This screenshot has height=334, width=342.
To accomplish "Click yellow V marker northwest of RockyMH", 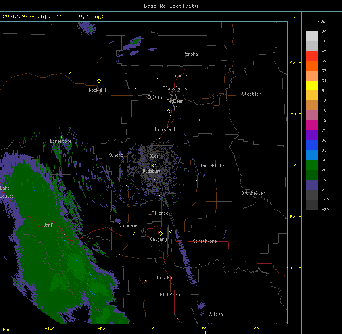I will (69, 73).
